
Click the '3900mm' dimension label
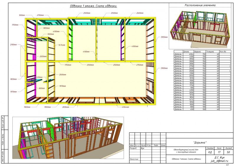click(164, 68)
